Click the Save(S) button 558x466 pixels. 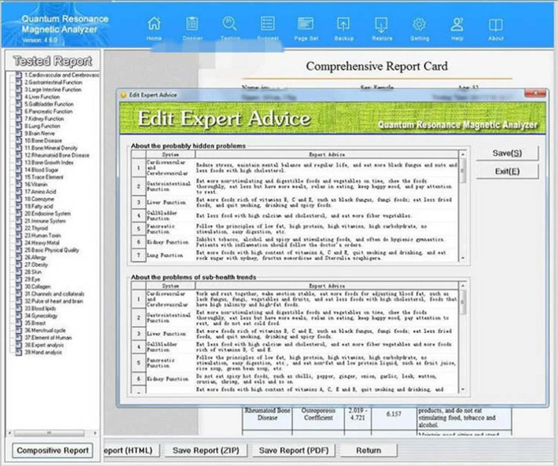point(507,153)
